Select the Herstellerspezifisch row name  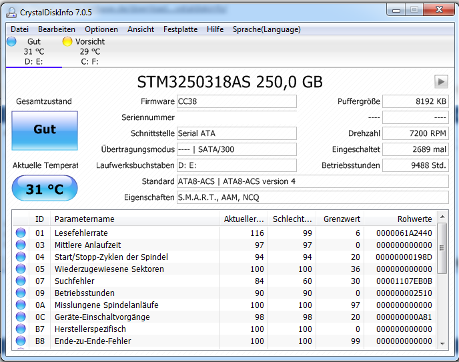90,329
